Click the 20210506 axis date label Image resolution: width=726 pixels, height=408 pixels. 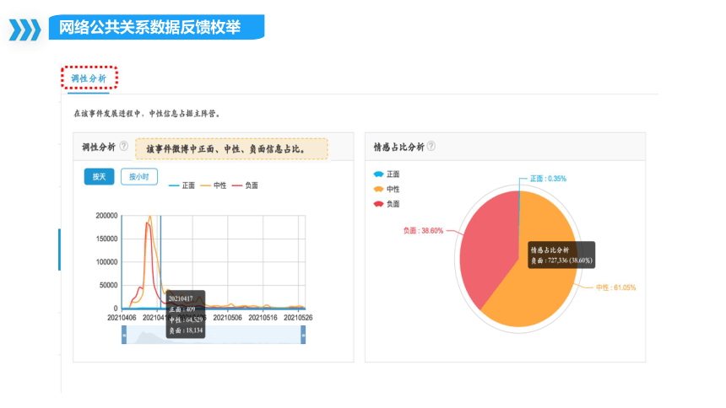pos(227,318)
